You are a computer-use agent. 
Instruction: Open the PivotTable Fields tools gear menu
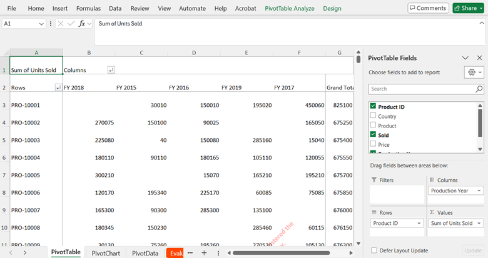click(474, 72)
